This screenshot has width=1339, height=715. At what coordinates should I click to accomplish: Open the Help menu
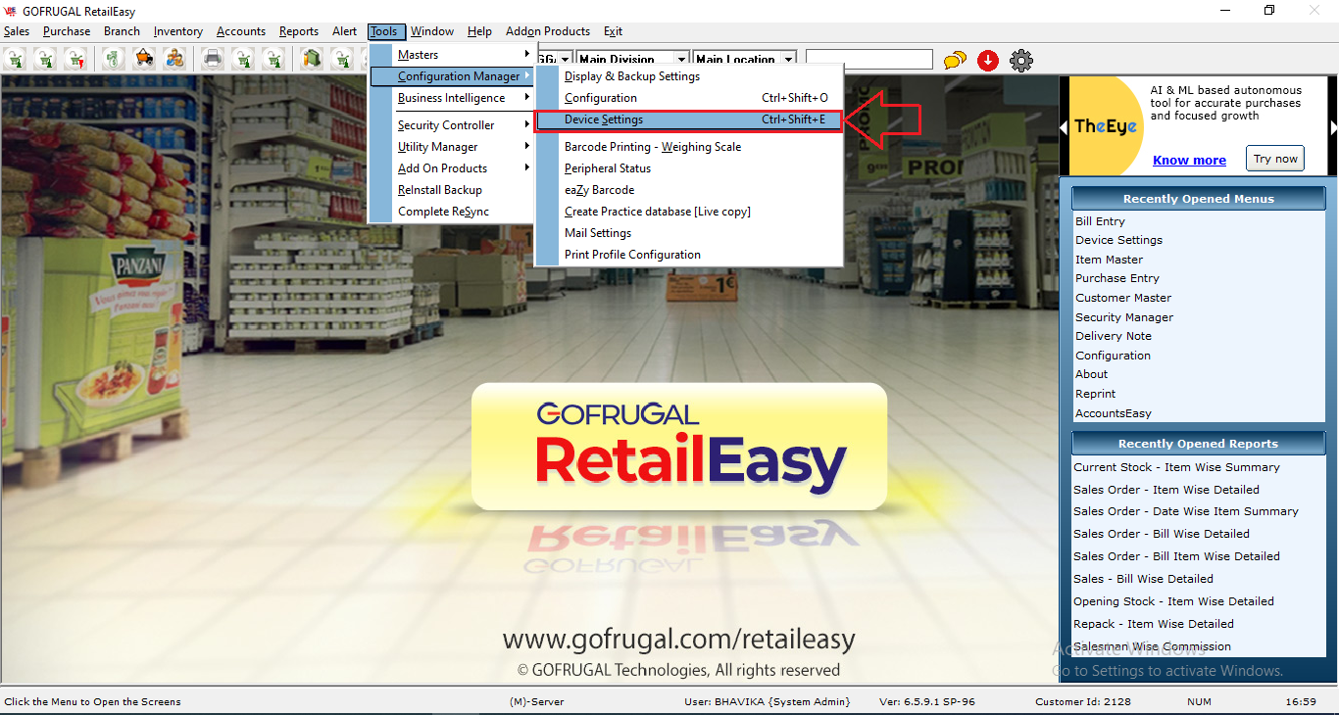(479, 31)
